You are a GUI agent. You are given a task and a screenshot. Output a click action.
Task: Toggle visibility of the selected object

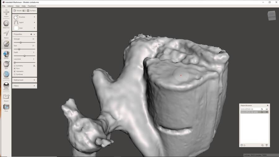click(x=267, y=112)
